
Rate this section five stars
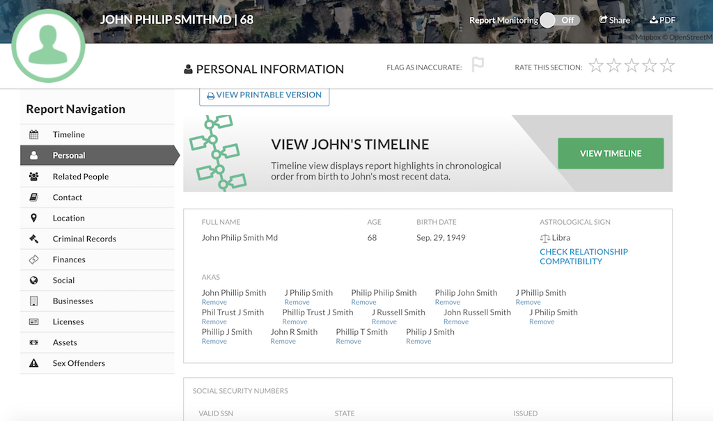pyautogui.click(x=667, y=66)
